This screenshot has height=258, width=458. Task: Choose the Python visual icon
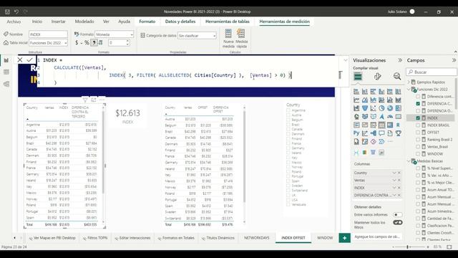tap(356, 133)
